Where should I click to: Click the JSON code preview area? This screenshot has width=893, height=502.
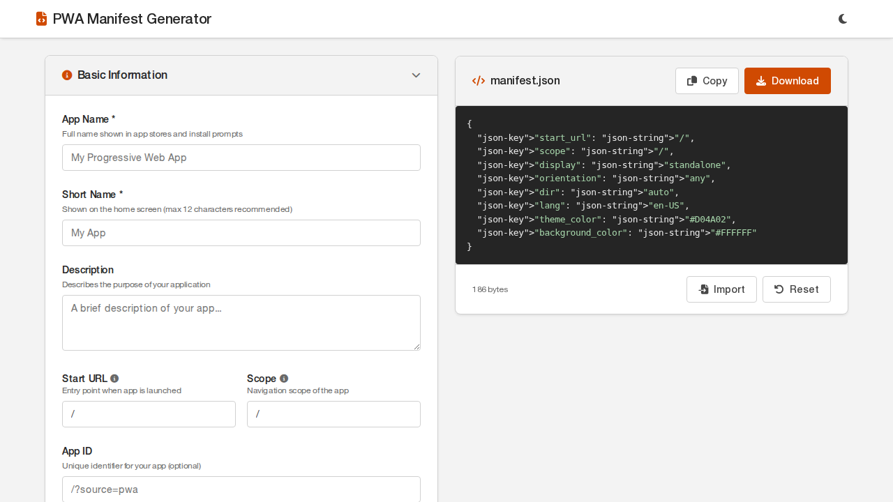651,185
